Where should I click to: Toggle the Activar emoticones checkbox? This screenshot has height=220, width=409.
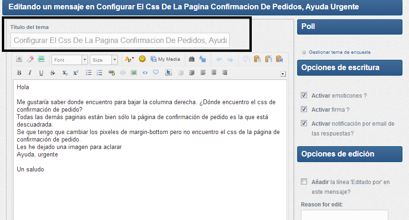pyautogui.click(x=304, y=95)
